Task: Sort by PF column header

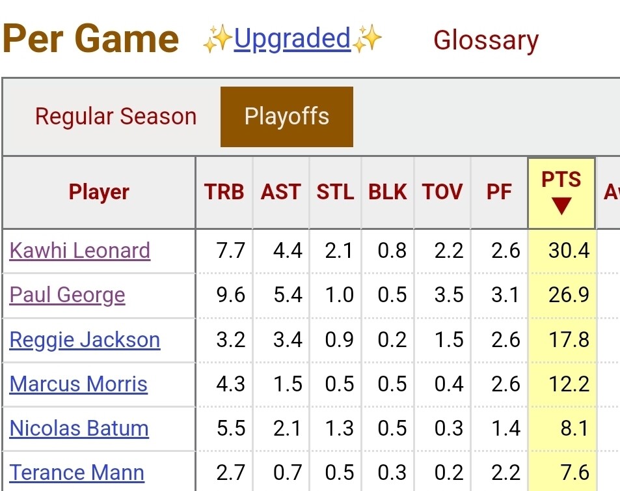Action: point(499,192)
